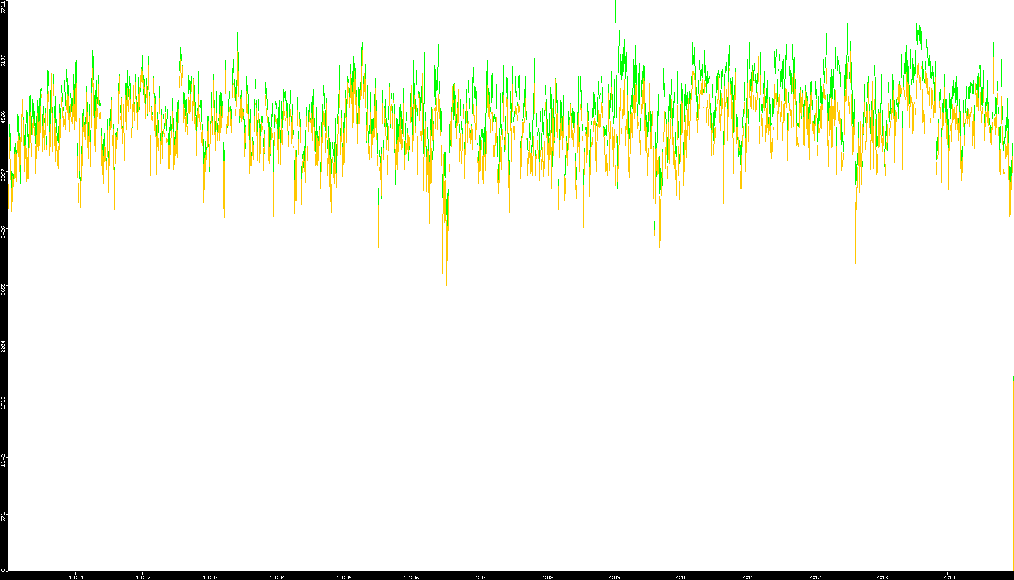This screenshot has height=580, width=1014.
Task: Click the 14:09 time axis label
Action: (612, 577)
